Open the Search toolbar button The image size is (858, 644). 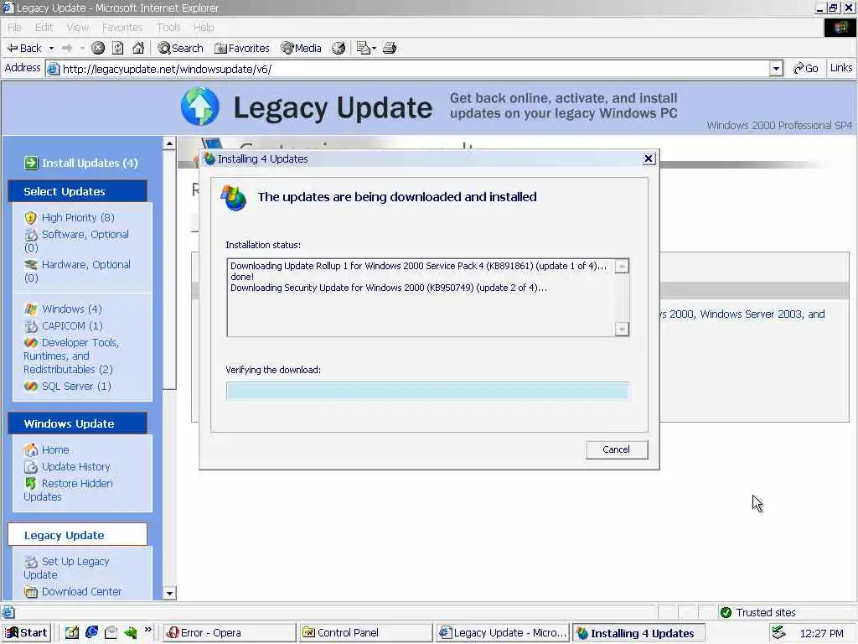[x=181, y=48]
